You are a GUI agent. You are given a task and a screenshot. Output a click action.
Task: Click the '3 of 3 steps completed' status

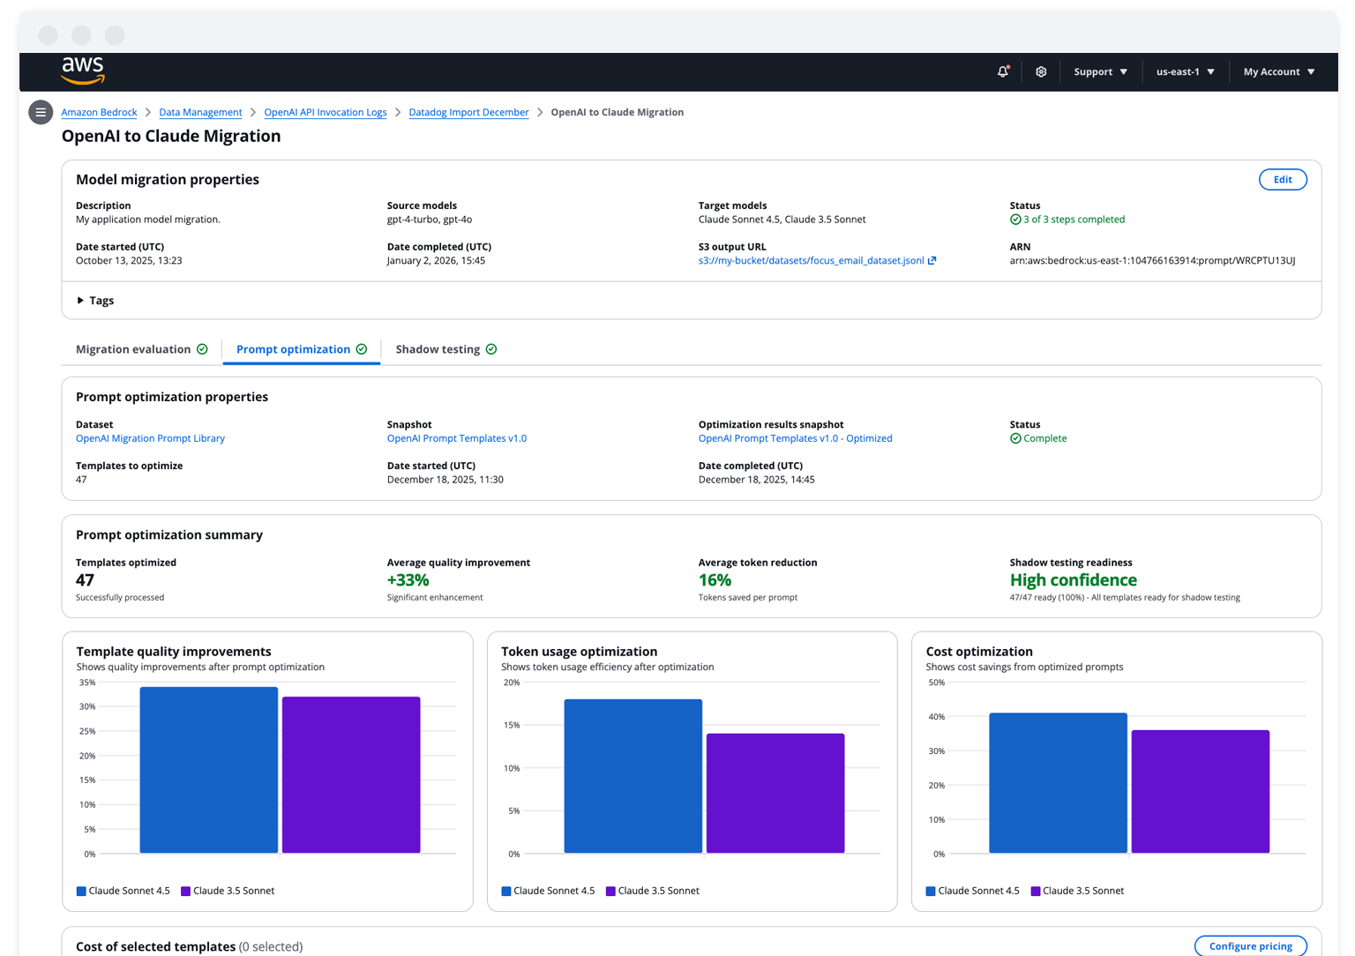1074,220
